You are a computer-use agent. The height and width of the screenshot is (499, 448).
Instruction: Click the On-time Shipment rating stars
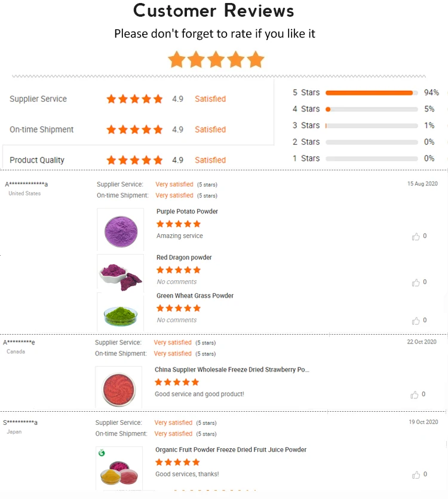134,130
